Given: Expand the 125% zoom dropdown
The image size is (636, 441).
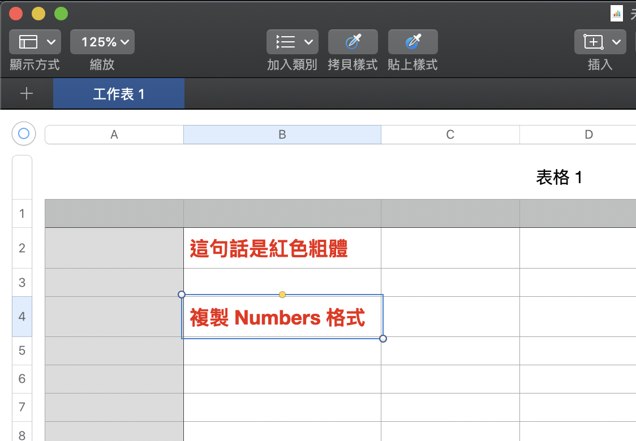Looking at the screenshot, I should (102, 42).
